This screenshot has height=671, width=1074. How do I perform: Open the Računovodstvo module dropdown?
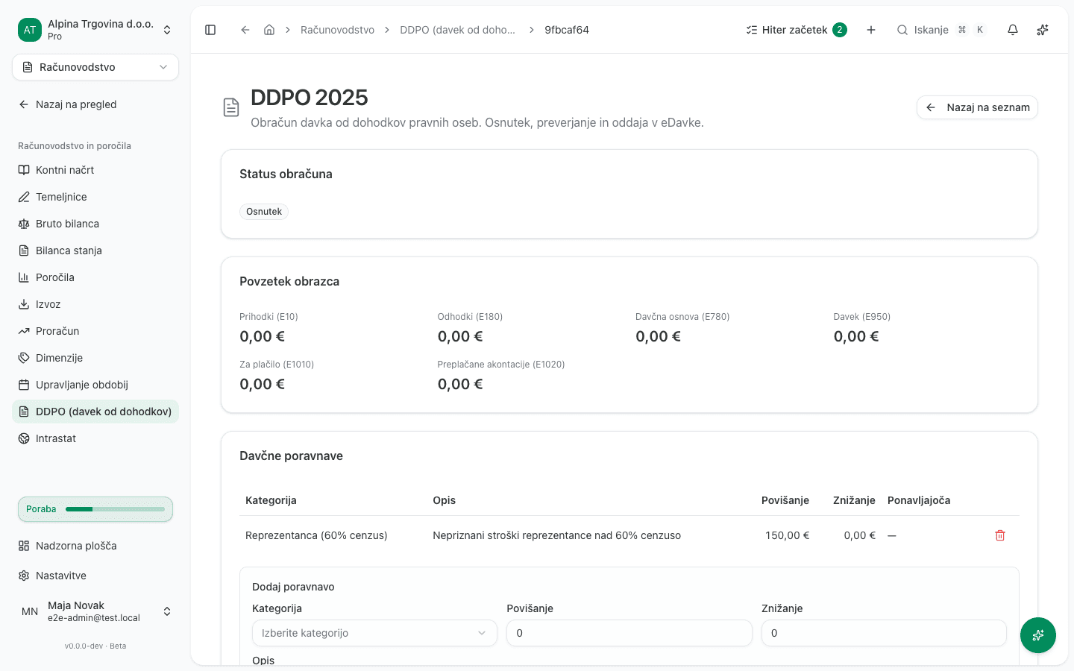click(95, 67)
